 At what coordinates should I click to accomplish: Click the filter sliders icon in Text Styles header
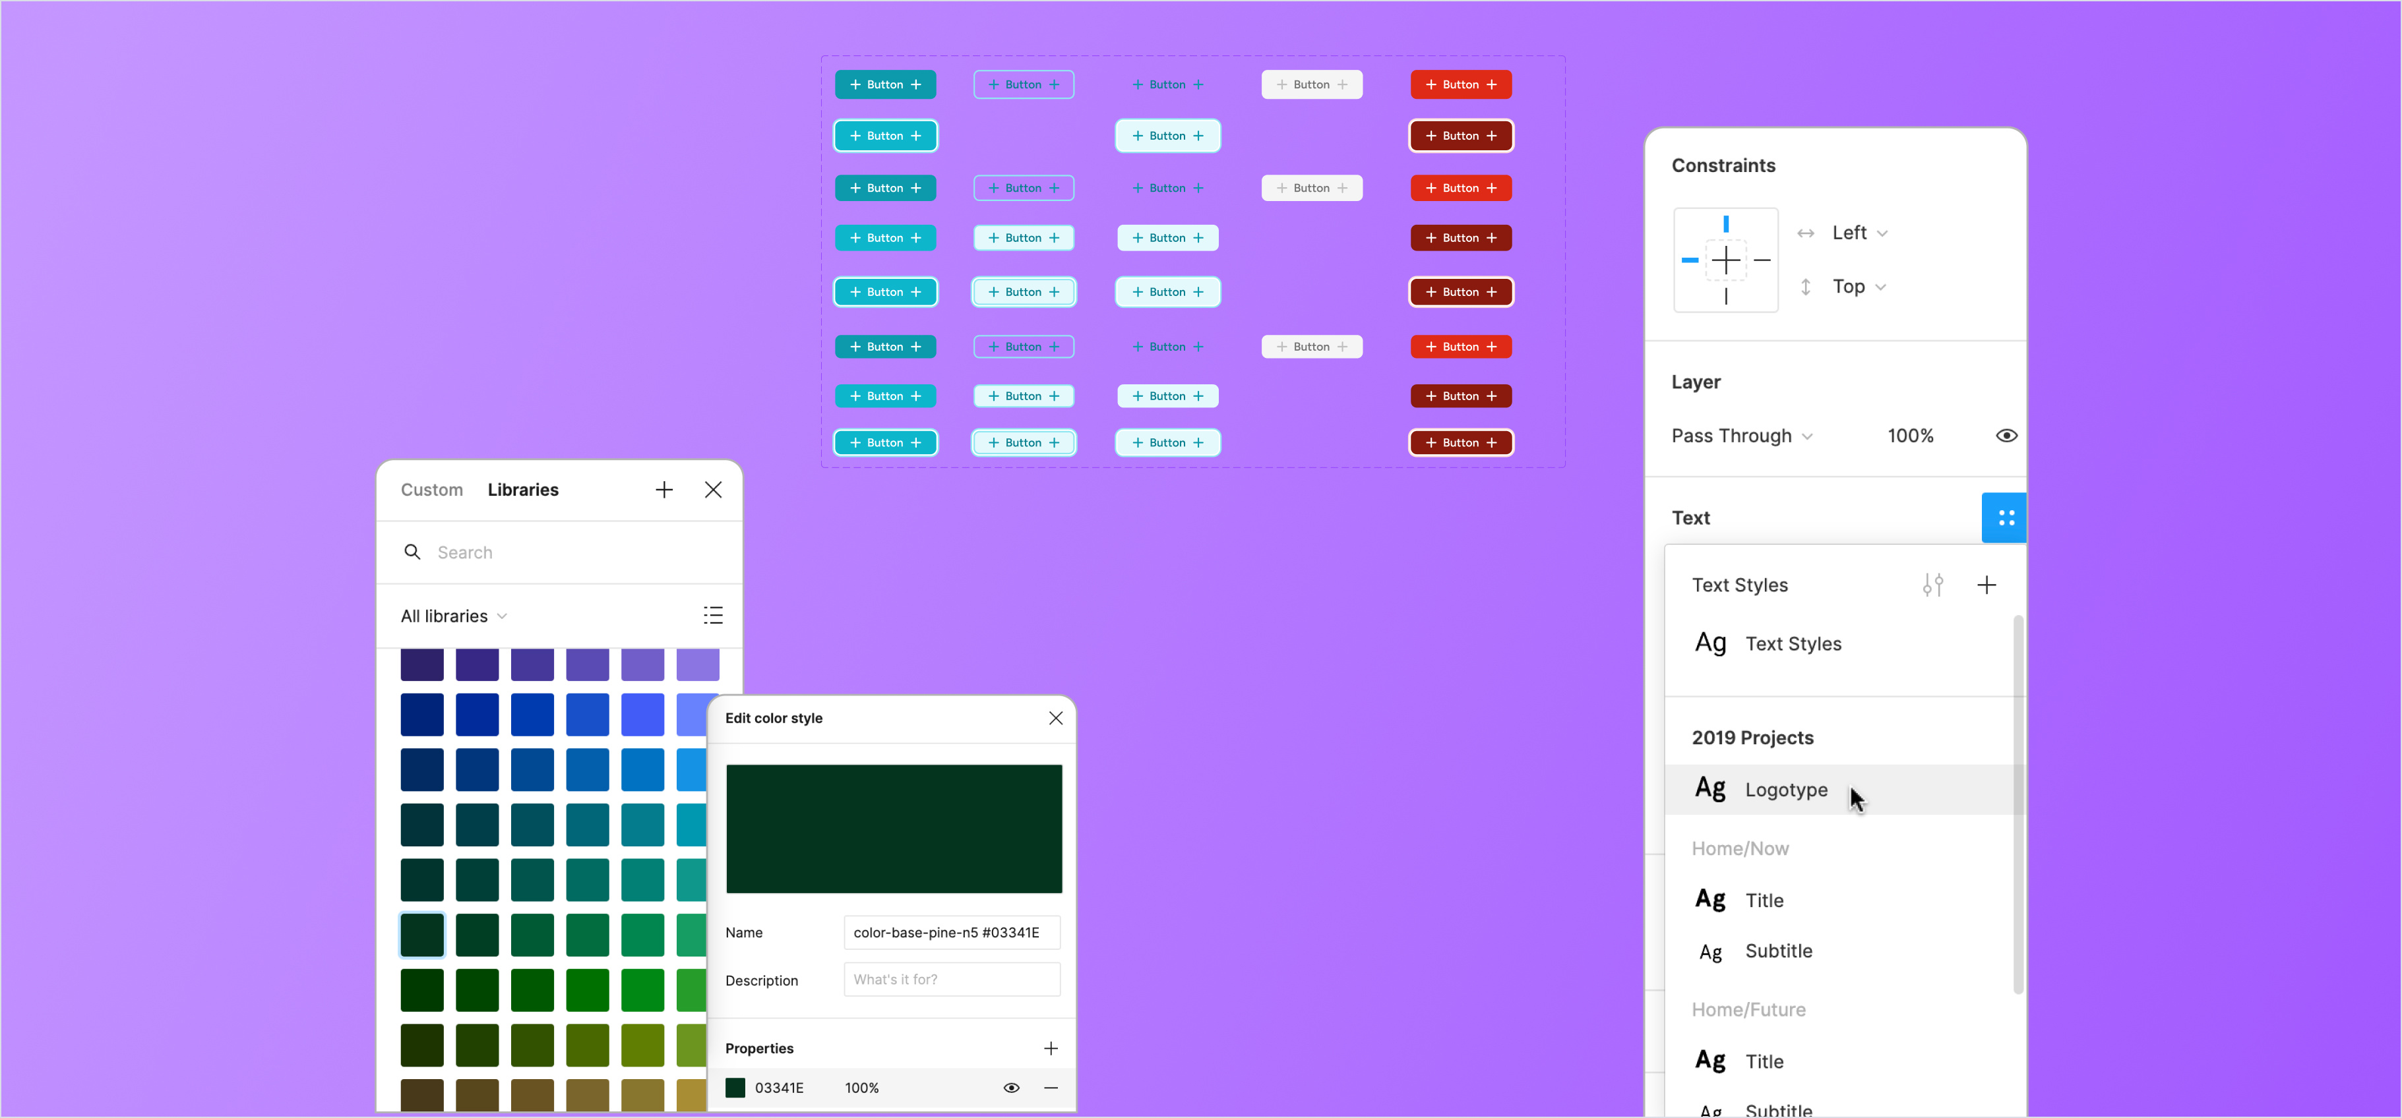1933,585
